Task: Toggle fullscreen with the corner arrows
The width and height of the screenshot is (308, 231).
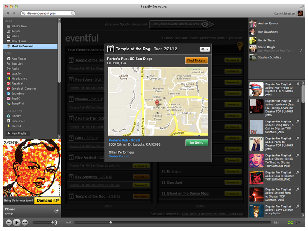Action: (x=302, y=7)
